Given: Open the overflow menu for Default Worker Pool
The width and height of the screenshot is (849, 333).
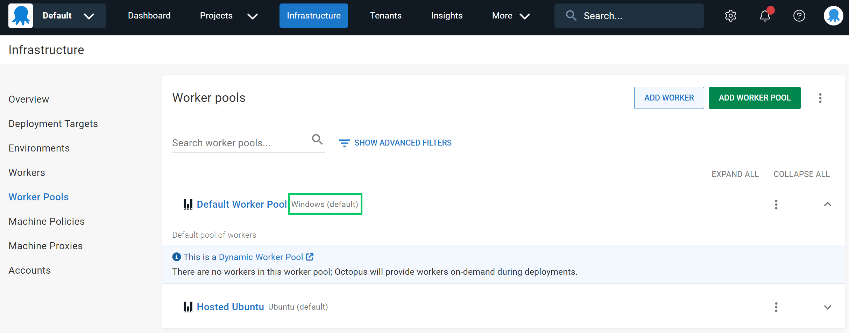Looking at the screenshot, I should click(x=776, y=205).
